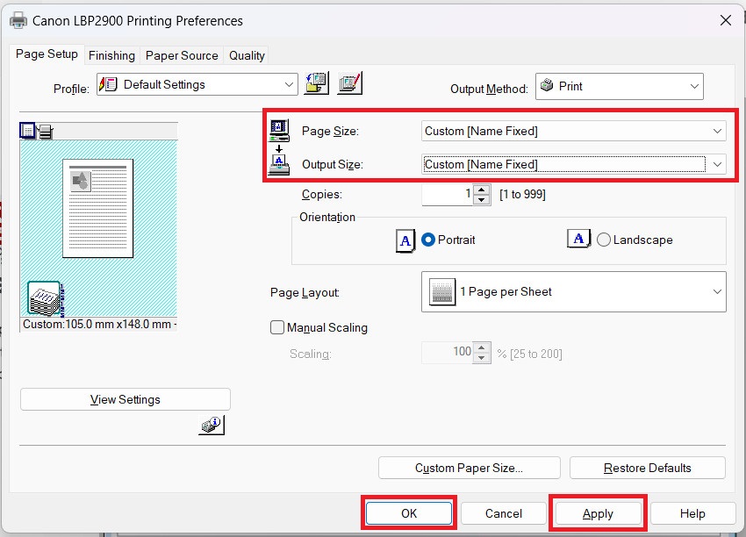Viewport: 746px width, 537px height.
Task: Open Help for printing preferences
Action: [x=692, y=513]
